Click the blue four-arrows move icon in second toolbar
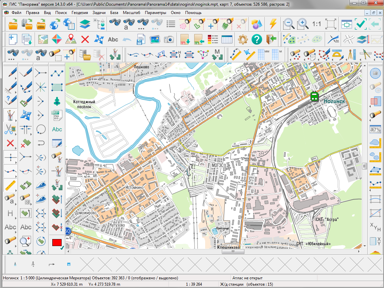The image size is (384, 288). click(x=99, y=39)
